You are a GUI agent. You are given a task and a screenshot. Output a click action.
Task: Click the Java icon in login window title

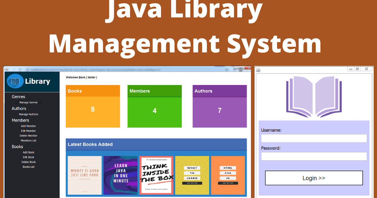click(258, 70)
